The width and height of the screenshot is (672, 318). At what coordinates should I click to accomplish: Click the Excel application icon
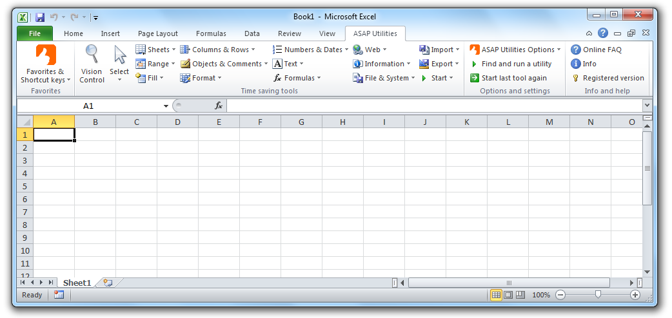point(23,17)
